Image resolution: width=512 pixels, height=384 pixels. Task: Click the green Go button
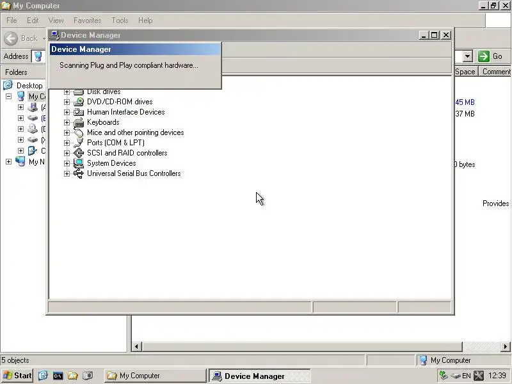pos(491,56)
